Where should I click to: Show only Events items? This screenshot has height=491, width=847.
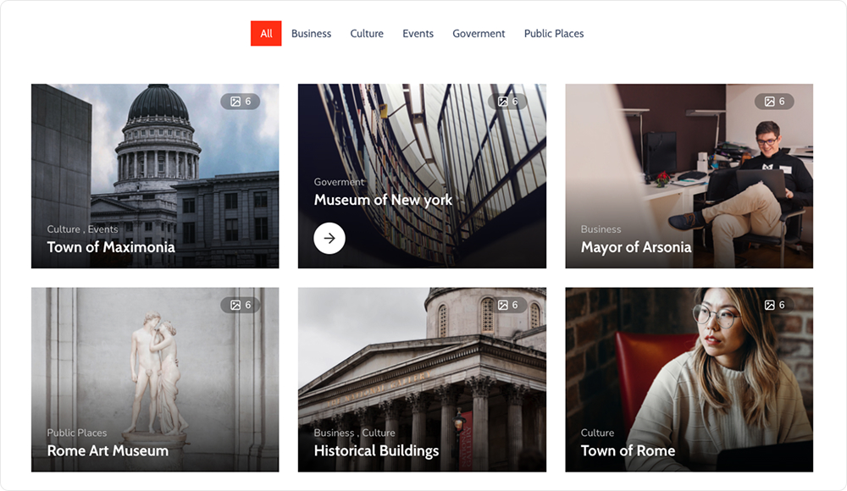point(418,34)
